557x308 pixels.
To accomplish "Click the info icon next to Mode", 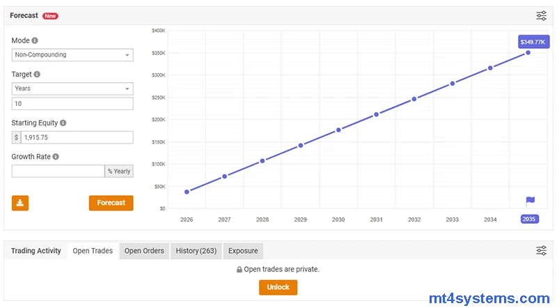I will click(x=35, y=40).
